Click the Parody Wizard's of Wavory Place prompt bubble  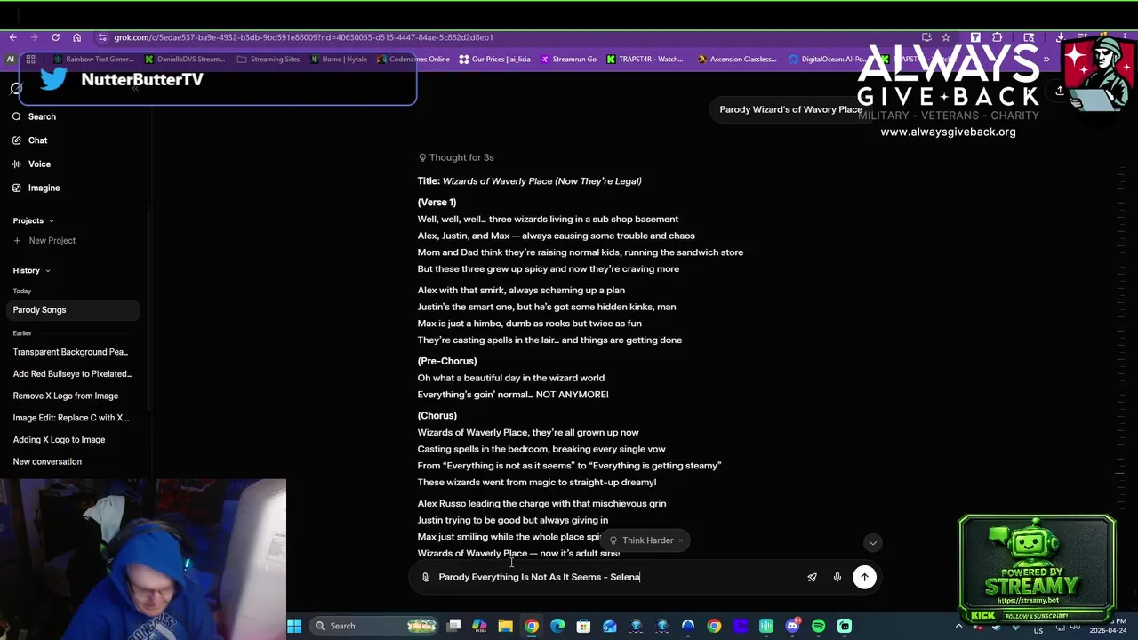click(790, 109)
